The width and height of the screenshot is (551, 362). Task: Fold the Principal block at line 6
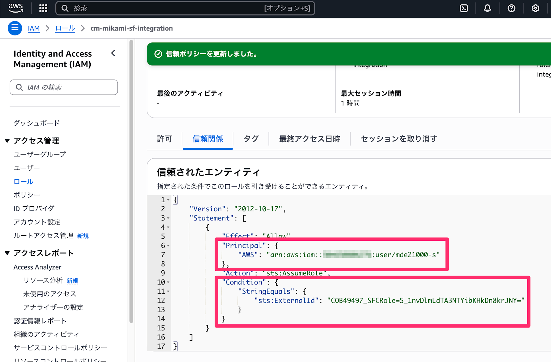pos(168,246)
